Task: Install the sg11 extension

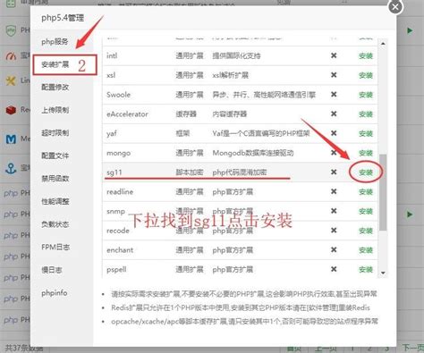Action: tap(366, 172)
